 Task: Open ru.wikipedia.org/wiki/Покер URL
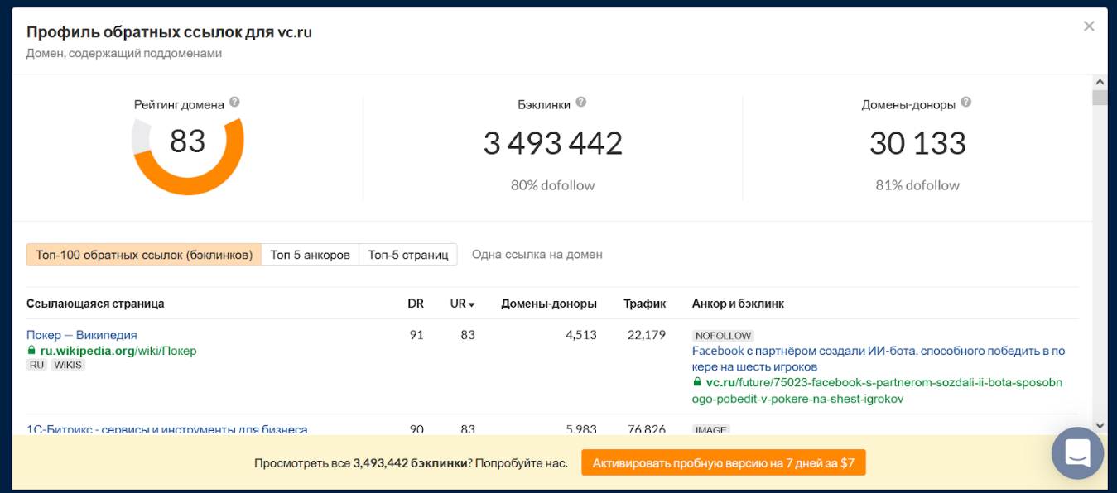point(118,351)
